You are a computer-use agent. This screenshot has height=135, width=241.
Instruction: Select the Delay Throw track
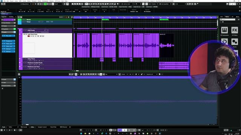[x=47, y=60]
